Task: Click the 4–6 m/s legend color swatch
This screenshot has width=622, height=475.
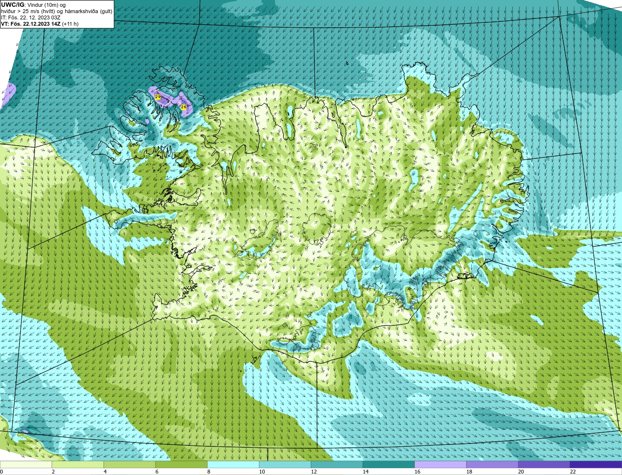Action: (x=130, y=464)
